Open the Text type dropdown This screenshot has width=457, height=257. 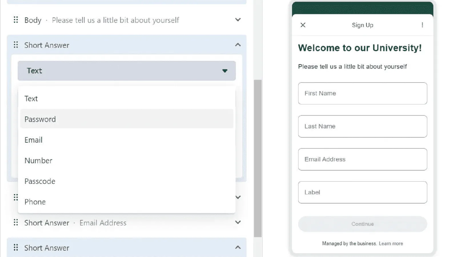pos(127,71)
